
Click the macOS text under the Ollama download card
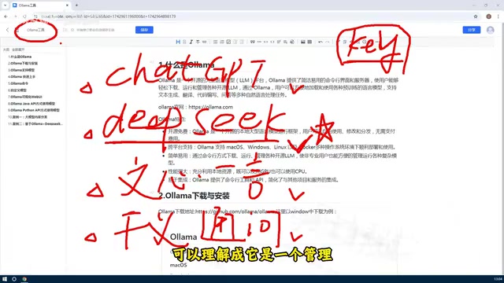(x=179, y=265)
